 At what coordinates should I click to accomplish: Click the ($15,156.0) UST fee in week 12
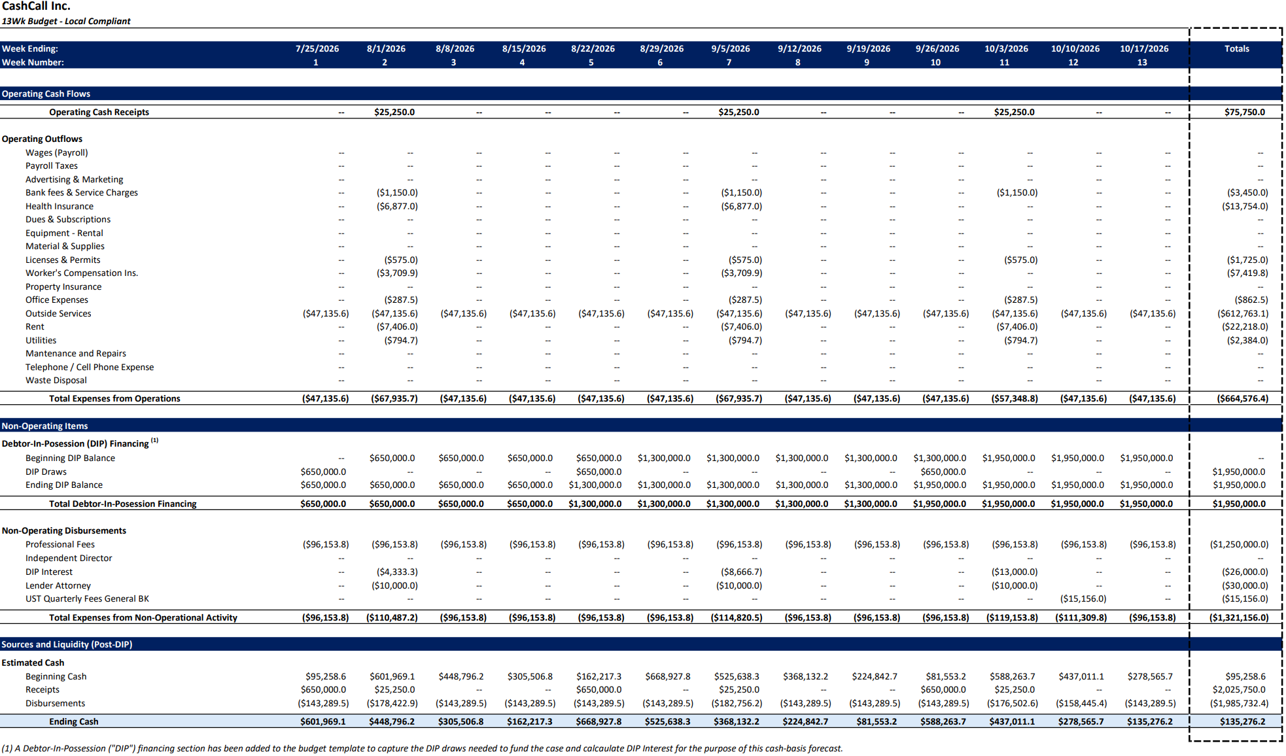pyautogui.click(x=1083, y=598)
